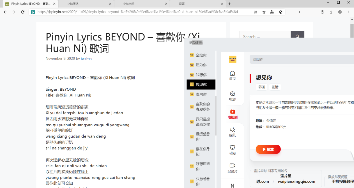Click the search results list scrollbar
Image resolution: width=354 pixels, height=188 pixels.
tap(216, 116)
